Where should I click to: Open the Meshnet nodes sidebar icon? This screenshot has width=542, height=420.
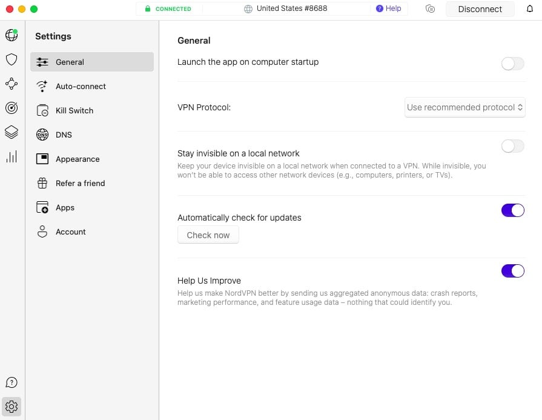click(12, 84)
